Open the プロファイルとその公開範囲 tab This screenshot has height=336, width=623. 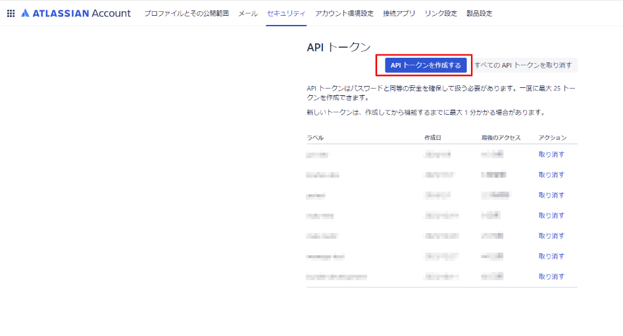point(186,14)
